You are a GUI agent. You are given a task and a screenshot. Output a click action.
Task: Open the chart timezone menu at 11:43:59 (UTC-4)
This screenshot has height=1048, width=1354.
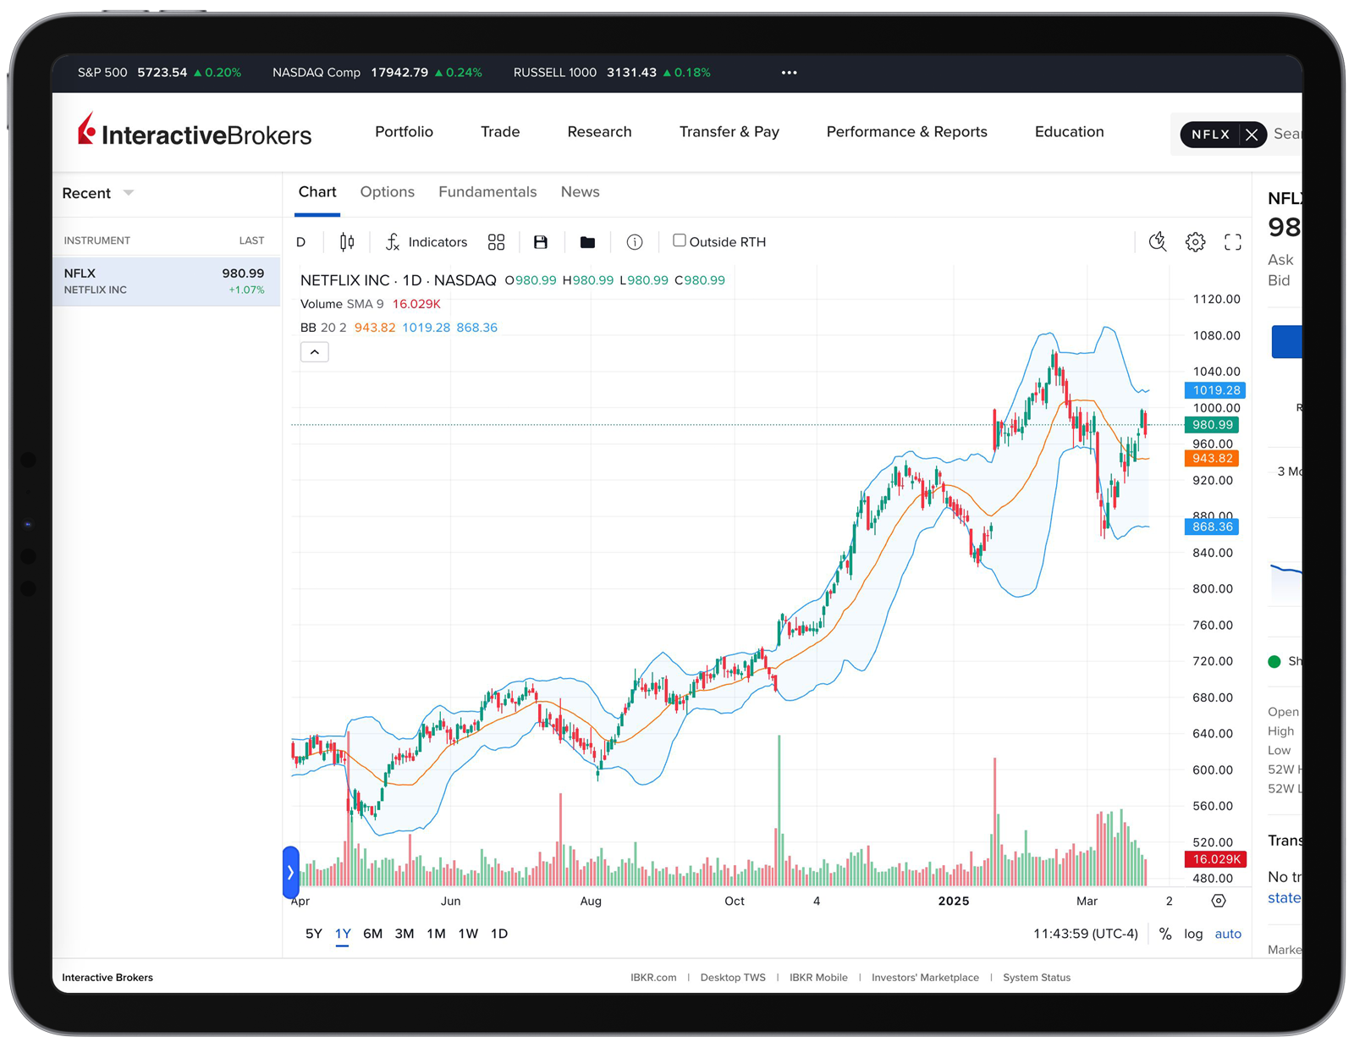[1085, 934]
